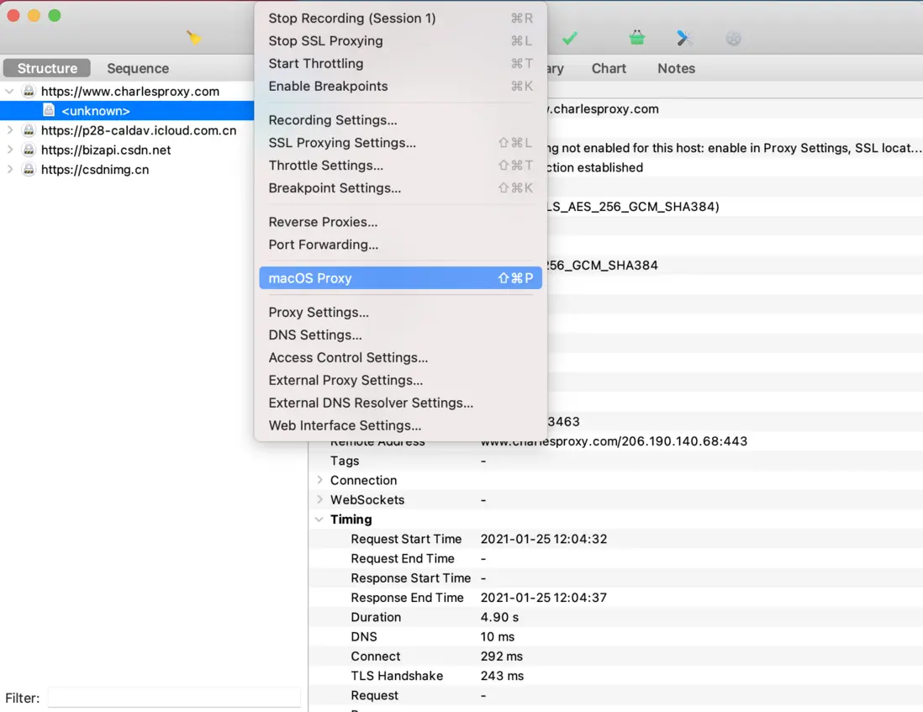Click the Response Start Time label
This screenshot has height=712, width=923.
click(411, 578)
